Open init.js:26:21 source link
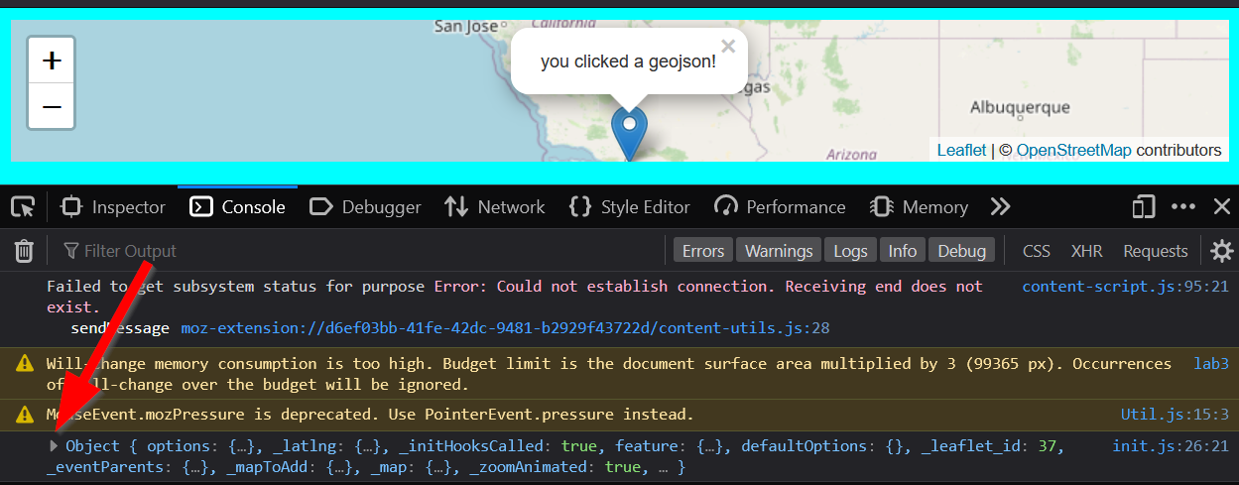 [1171, 446]
